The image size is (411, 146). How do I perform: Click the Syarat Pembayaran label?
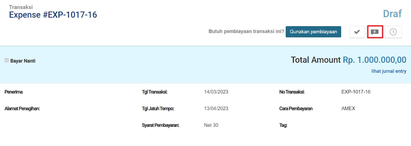(161, 125)
